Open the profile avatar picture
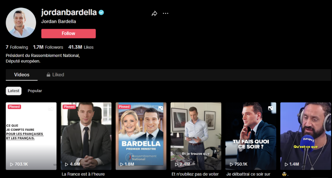The image size is (332, 178). pos(21,23)
